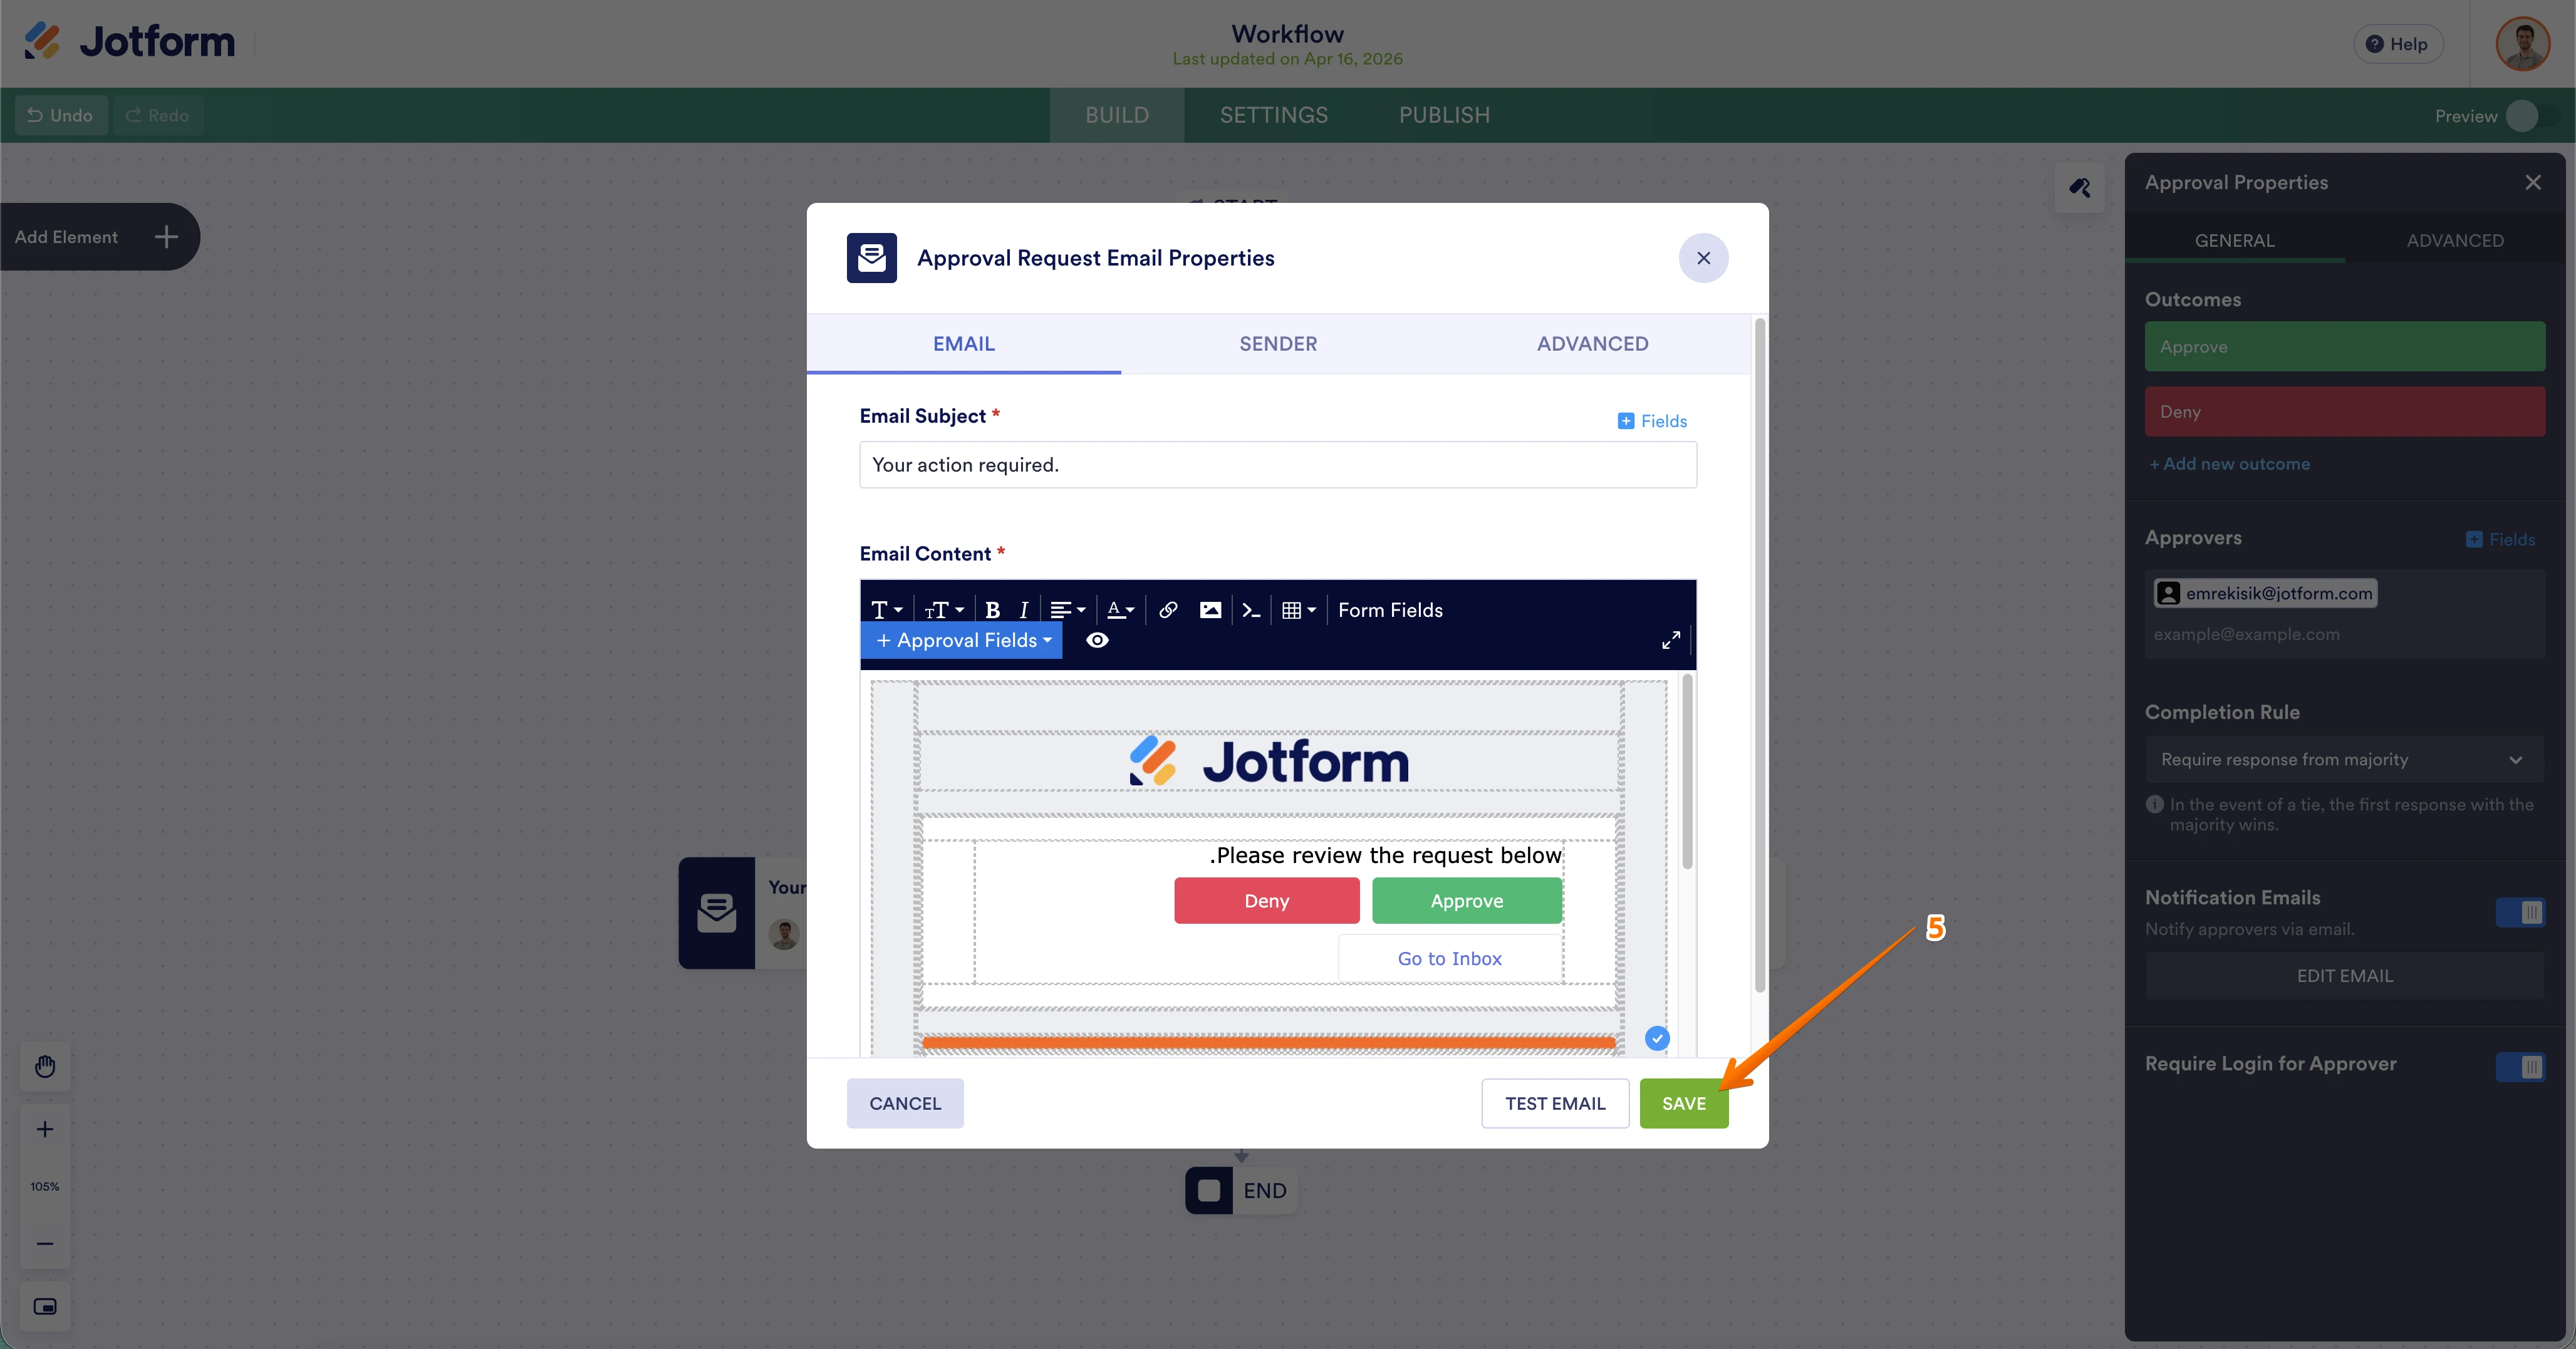Open the insert table dropdown
The image size is (2576, 1349).
(1298, 610)
